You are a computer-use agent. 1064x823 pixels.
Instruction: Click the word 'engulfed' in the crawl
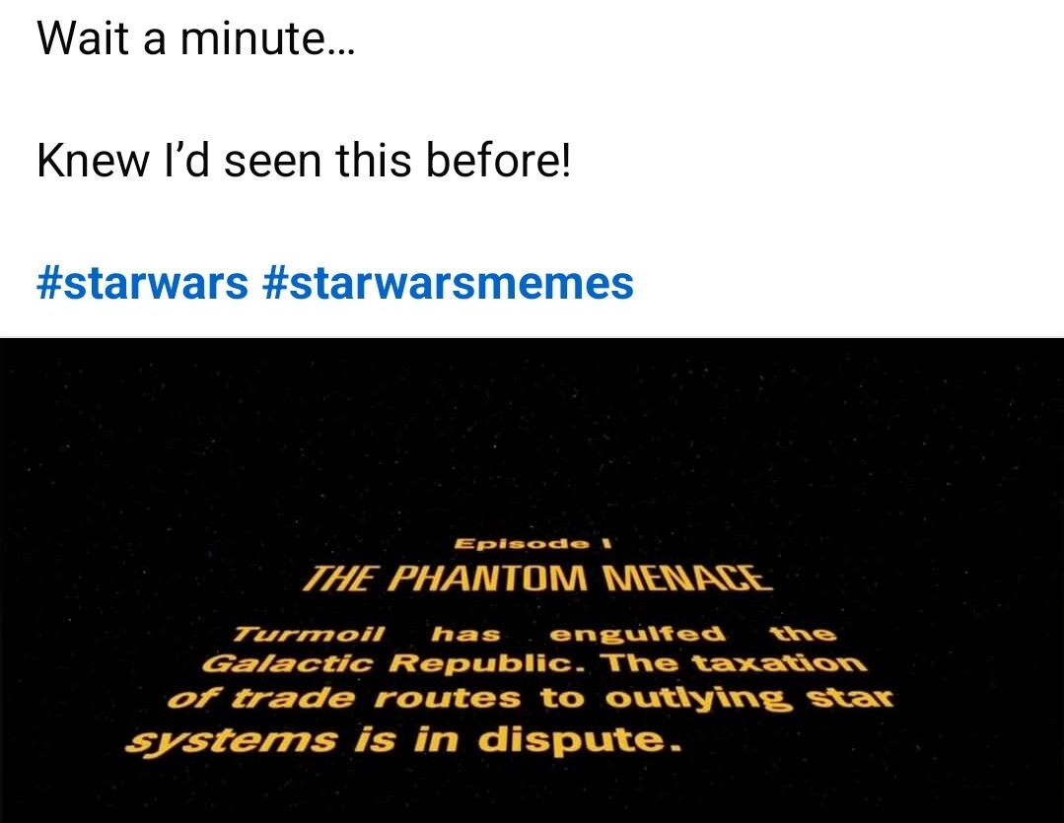[637, 635]
